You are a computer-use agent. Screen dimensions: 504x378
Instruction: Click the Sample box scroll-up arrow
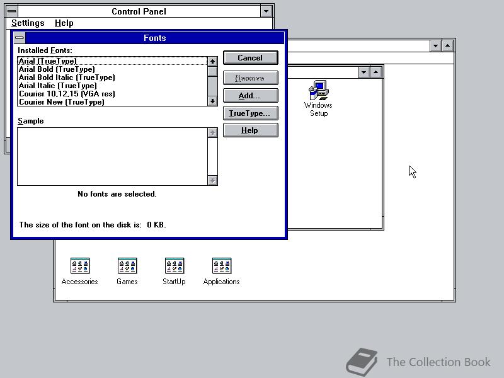coord(212,133)
